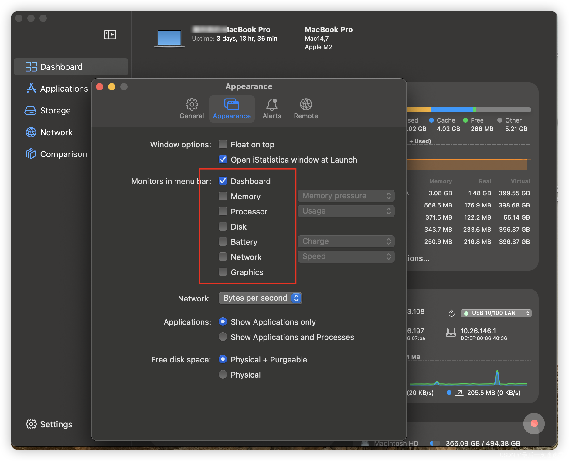569x461 pixels.
Task: Open the Memory pressure dropdown
Action: (346, 196)
